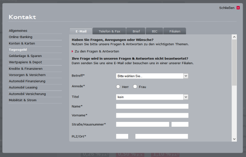Viewport: 246px width, 157px height.
Task: Click the Anrede* label
Action: pos(78,86)
